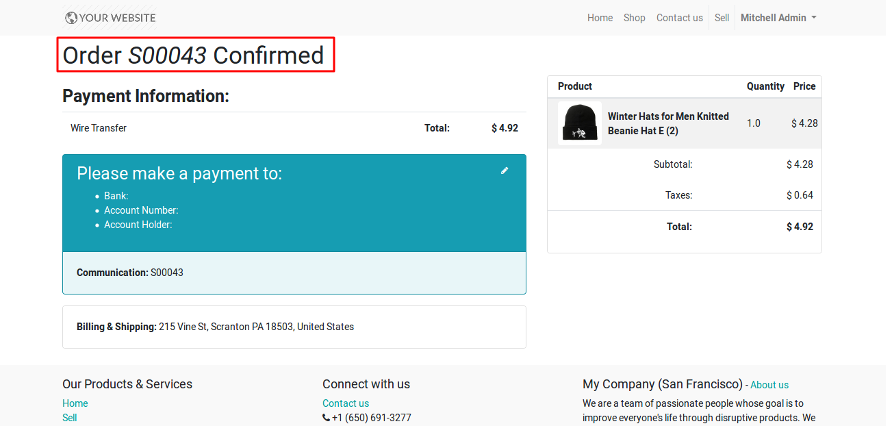
Task: Open footer Contact us link
Action: (346, 403)
